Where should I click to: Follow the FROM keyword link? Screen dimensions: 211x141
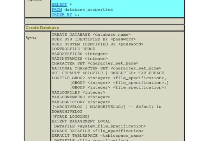point(57,10)
